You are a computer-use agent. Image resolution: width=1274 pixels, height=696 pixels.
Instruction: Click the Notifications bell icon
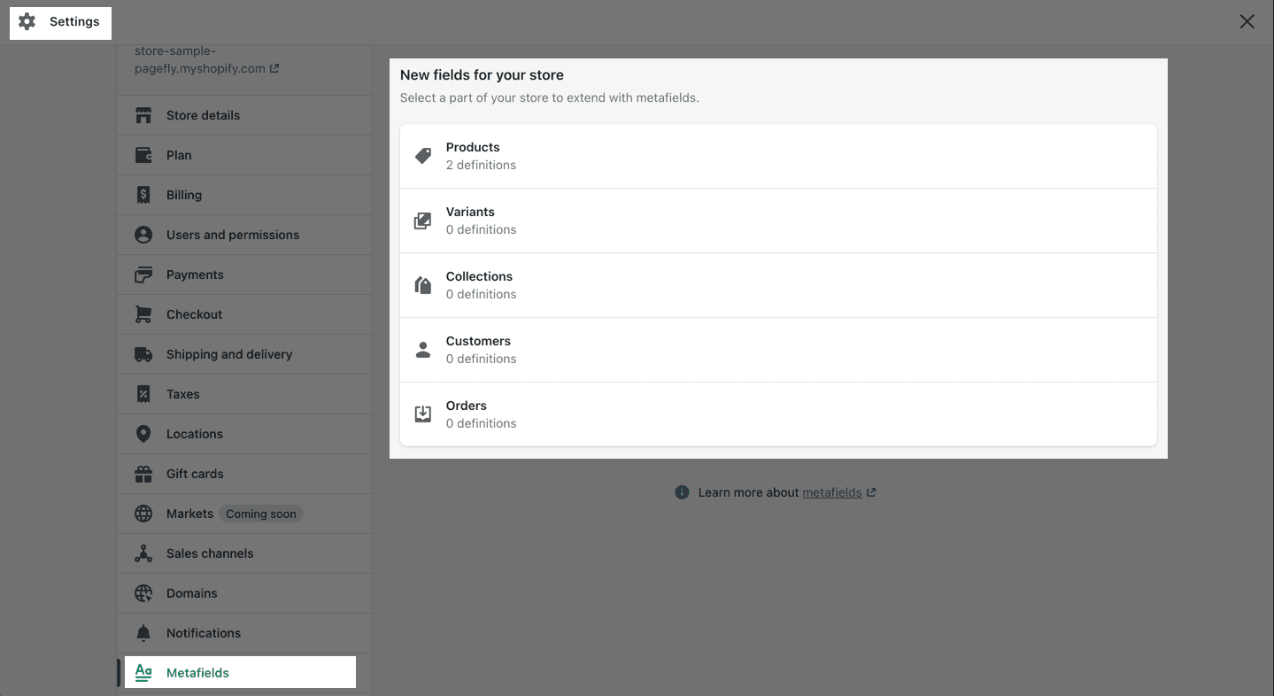pos(143,633)
